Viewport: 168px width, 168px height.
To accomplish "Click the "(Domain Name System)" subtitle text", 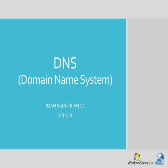I will pos(65,80).
